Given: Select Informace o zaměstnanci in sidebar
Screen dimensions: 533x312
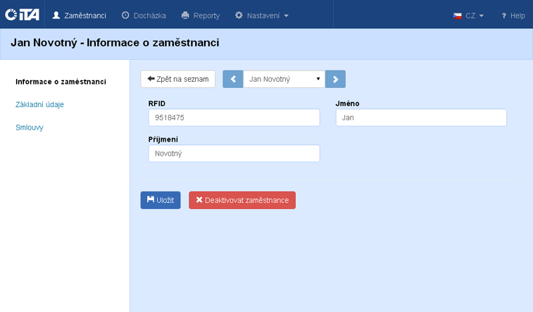Looking at the screenshot, I should 61,82.
